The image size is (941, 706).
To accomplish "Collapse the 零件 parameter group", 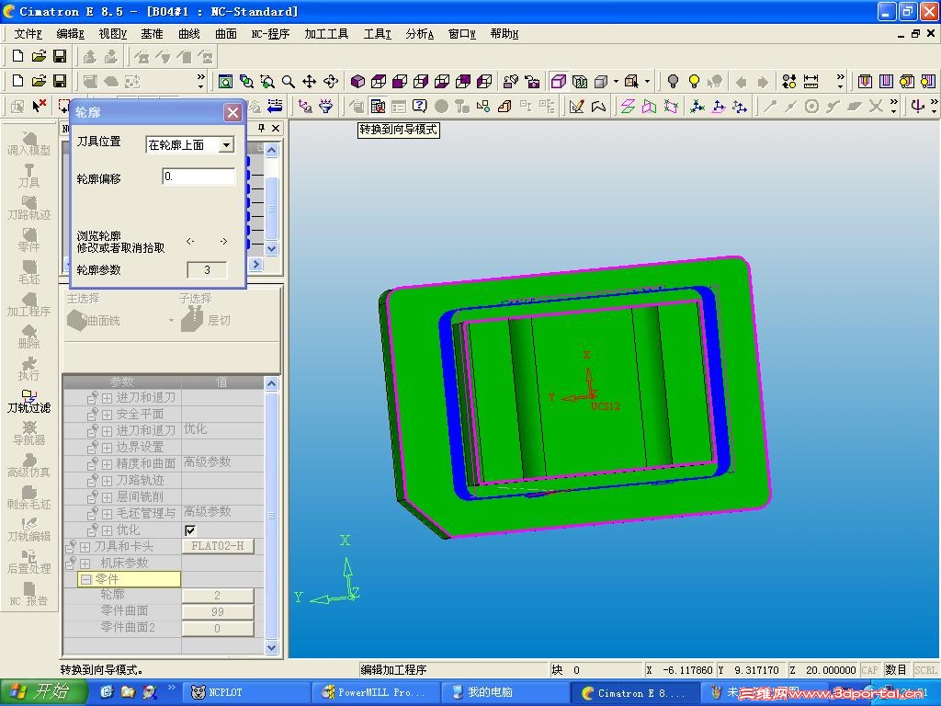I will [85, 579].
